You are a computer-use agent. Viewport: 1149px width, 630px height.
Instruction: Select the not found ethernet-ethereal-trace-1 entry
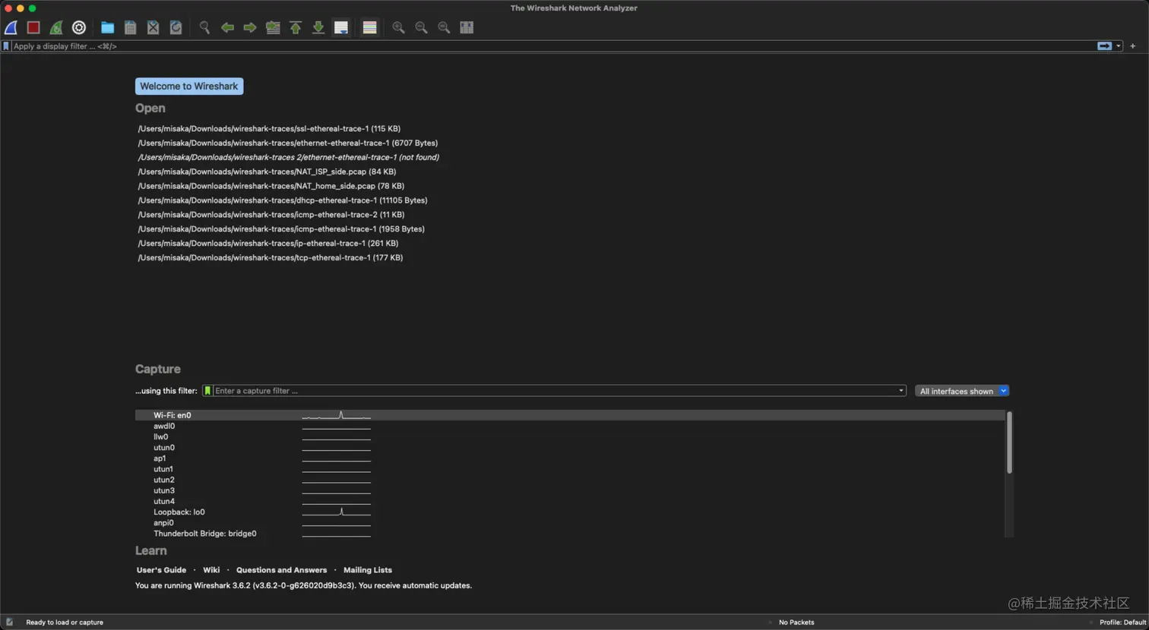pos(289,158)
